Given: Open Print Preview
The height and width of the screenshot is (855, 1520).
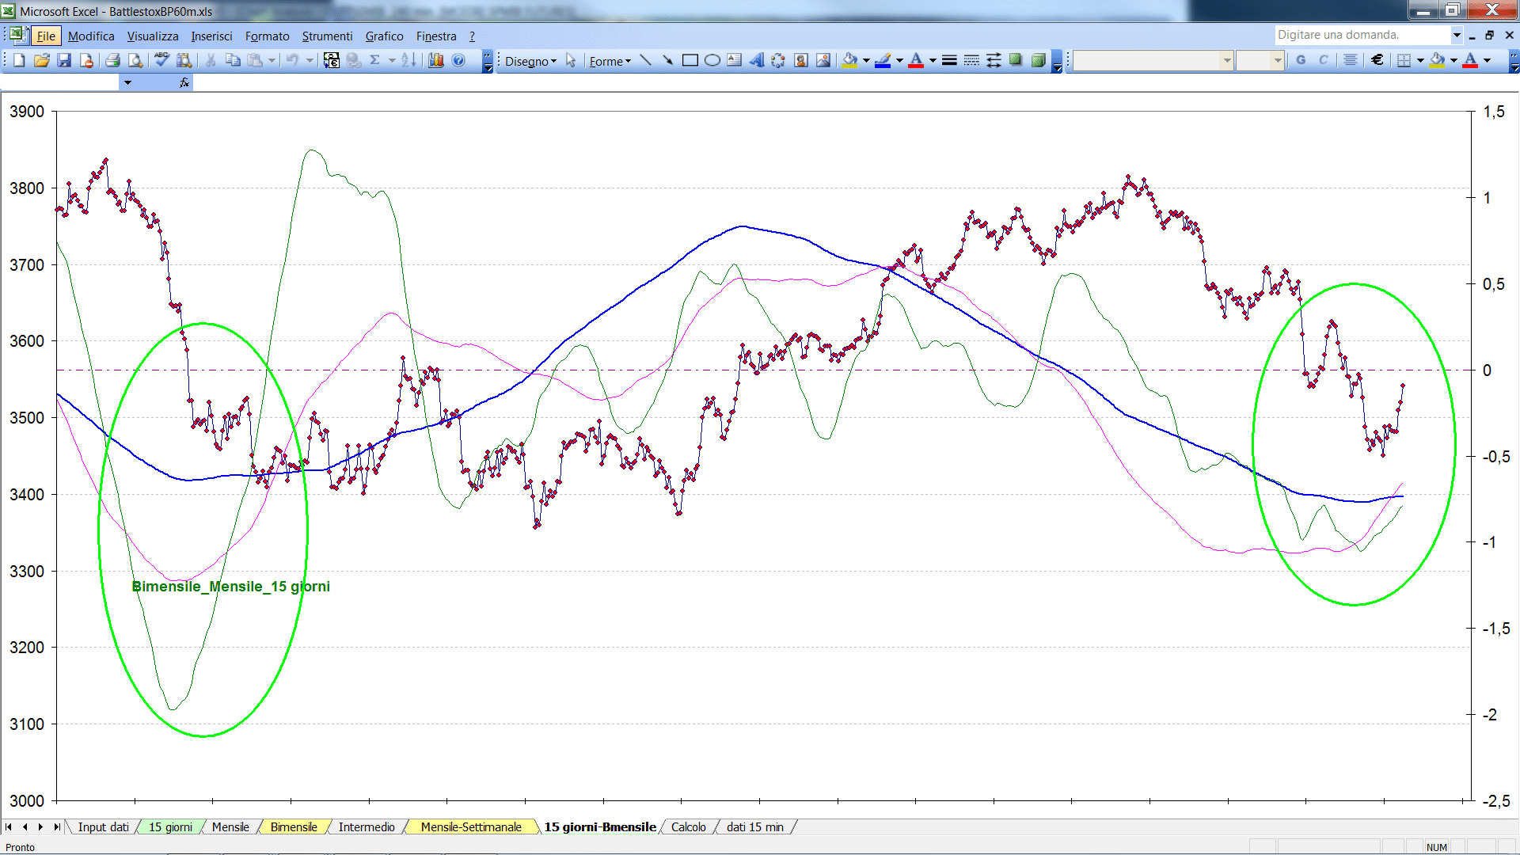Looking at the screenshot, I should pyautogui.click(x=135, y=60).
